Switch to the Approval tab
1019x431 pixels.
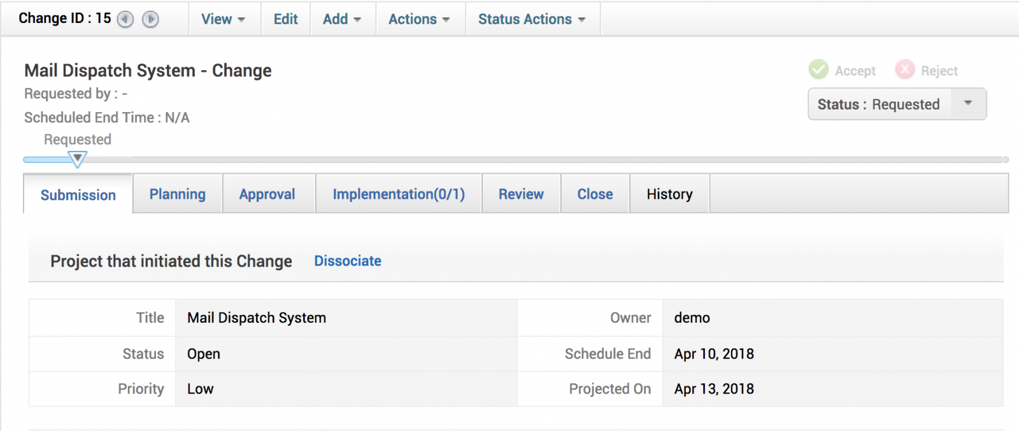point(267,194)
